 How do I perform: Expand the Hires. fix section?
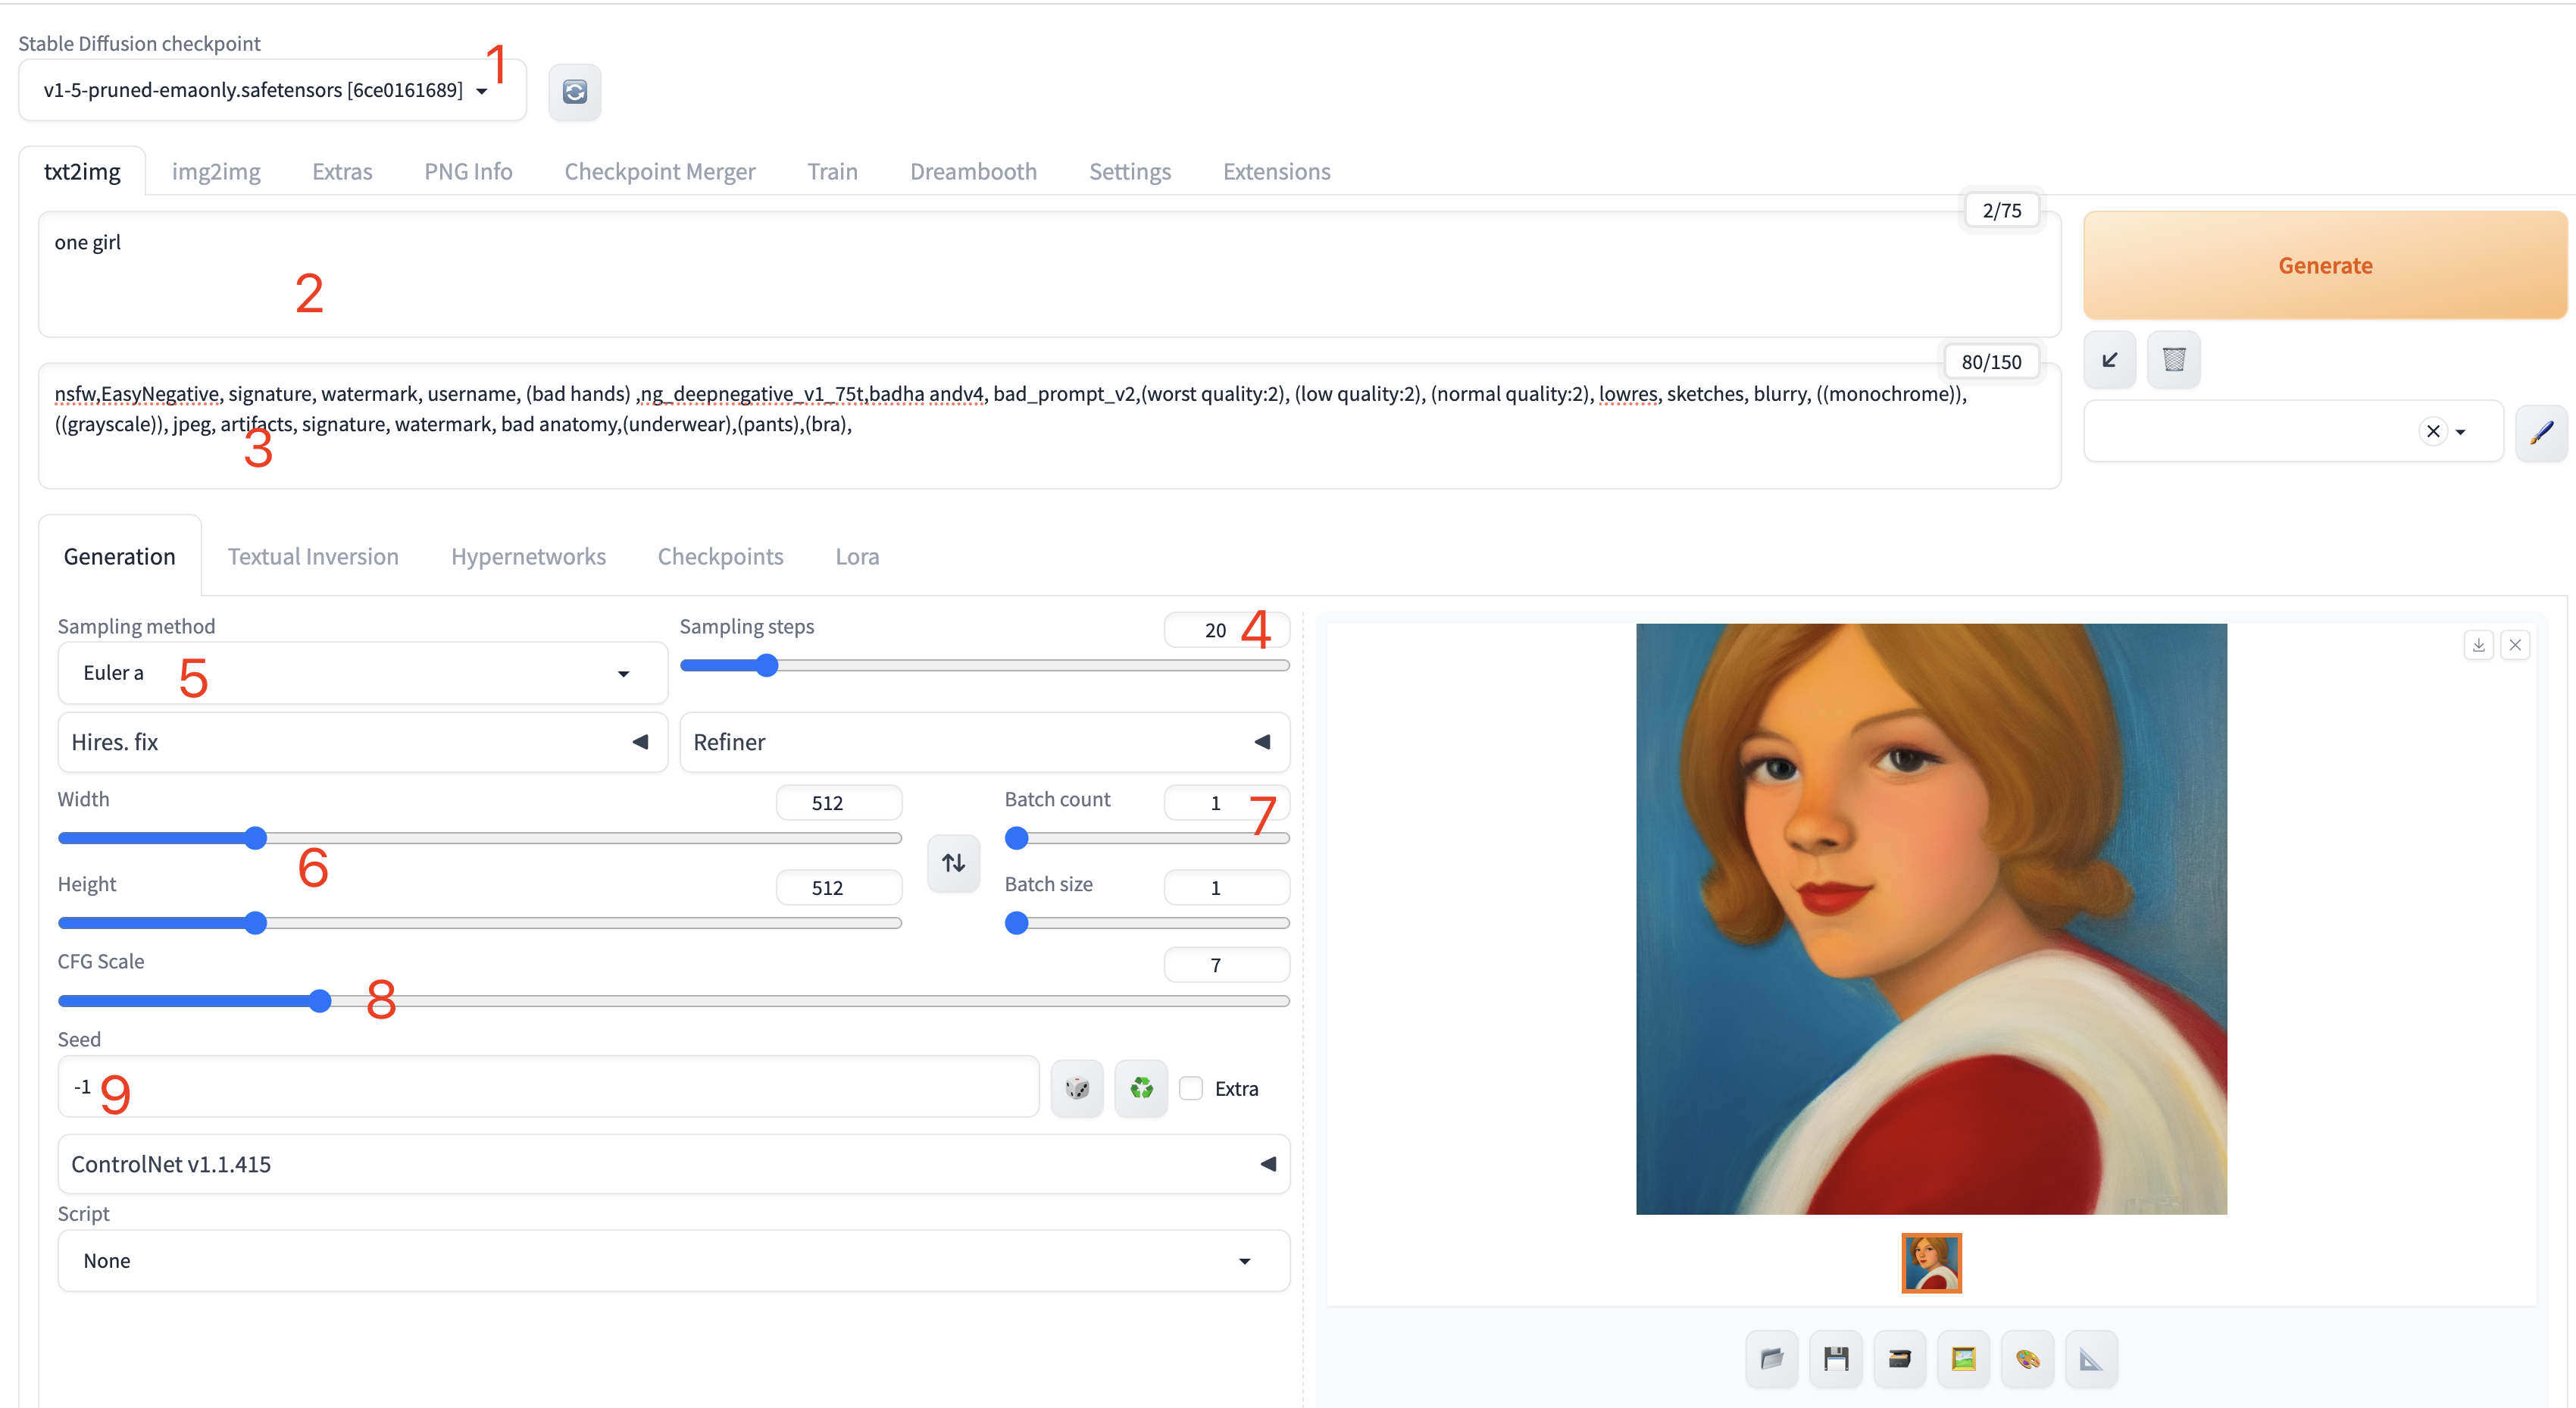362,742
